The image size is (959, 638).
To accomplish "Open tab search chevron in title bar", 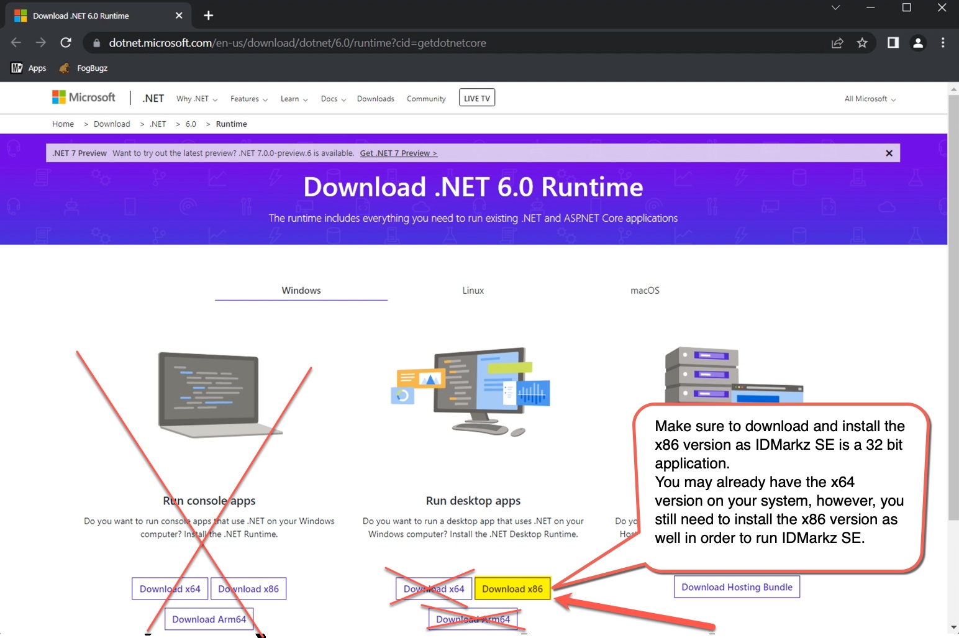I will point(835,8).
